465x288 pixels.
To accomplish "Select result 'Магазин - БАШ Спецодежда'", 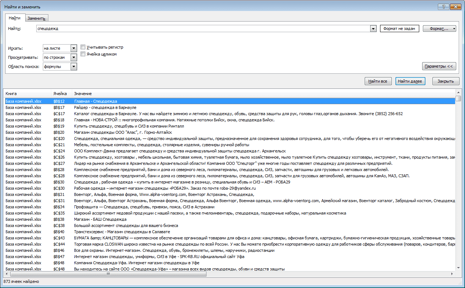I will click(230, 219).
